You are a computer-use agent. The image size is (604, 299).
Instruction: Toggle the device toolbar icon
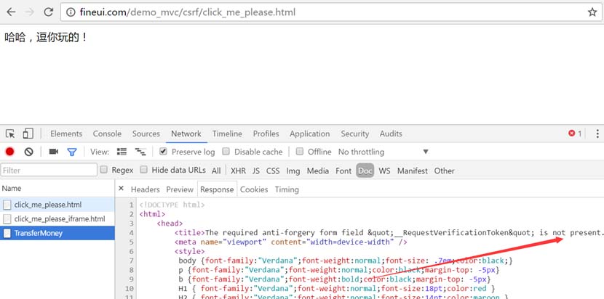pos(28,134)
